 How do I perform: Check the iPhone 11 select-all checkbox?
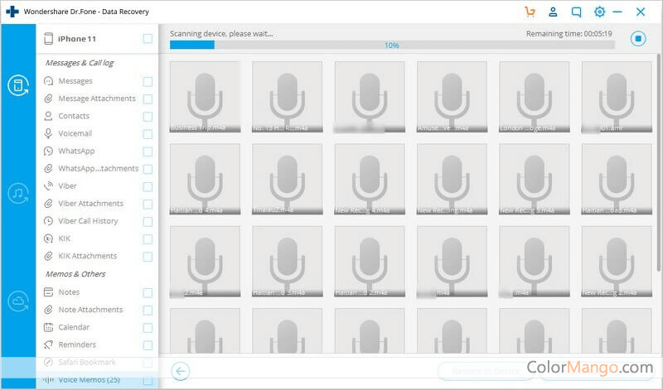pyautogui.click(x=148, y=39)
